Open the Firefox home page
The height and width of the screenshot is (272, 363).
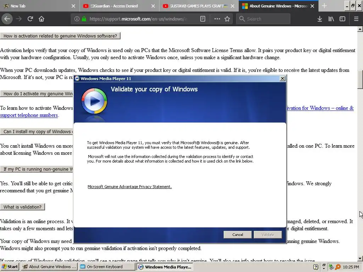[41, 19]
